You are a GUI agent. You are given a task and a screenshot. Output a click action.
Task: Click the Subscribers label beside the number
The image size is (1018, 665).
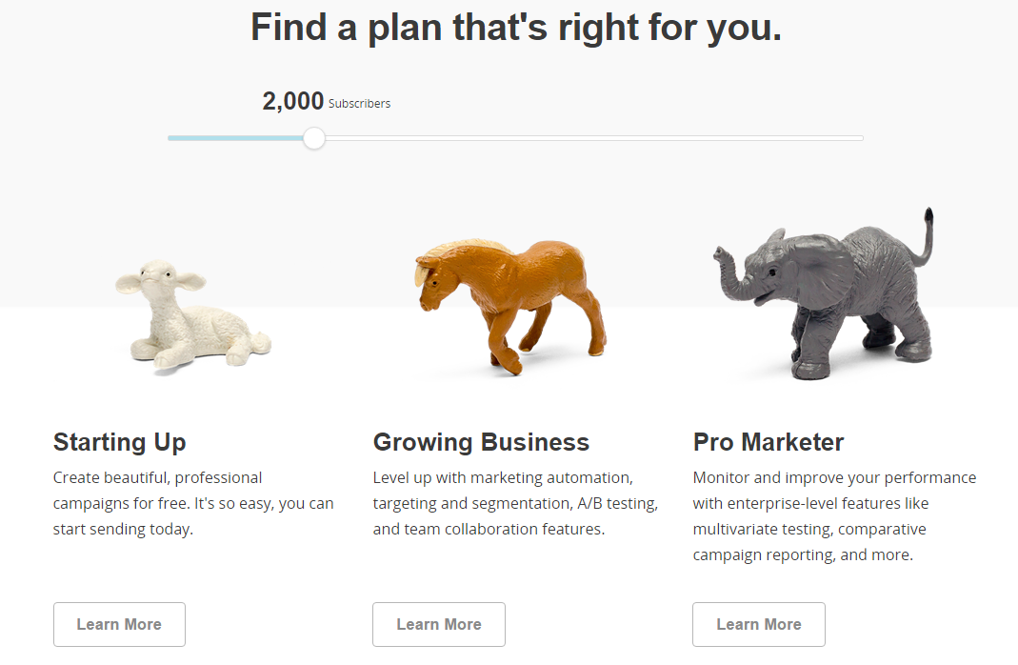point(360,104)
